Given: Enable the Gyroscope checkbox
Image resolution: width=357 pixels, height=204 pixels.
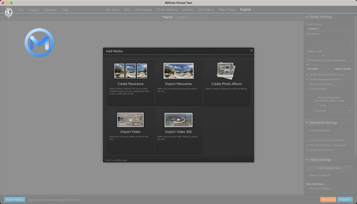Looking at the screenshot, I should 307,130.
